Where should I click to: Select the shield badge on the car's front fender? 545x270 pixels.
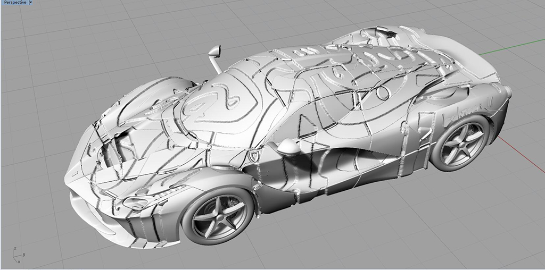point(254,156)
